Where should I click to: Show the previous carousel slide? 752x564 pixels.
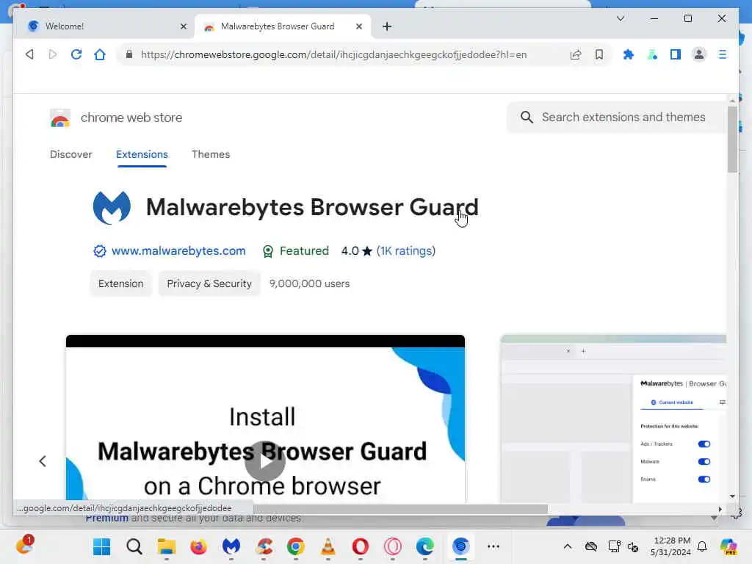43,461
